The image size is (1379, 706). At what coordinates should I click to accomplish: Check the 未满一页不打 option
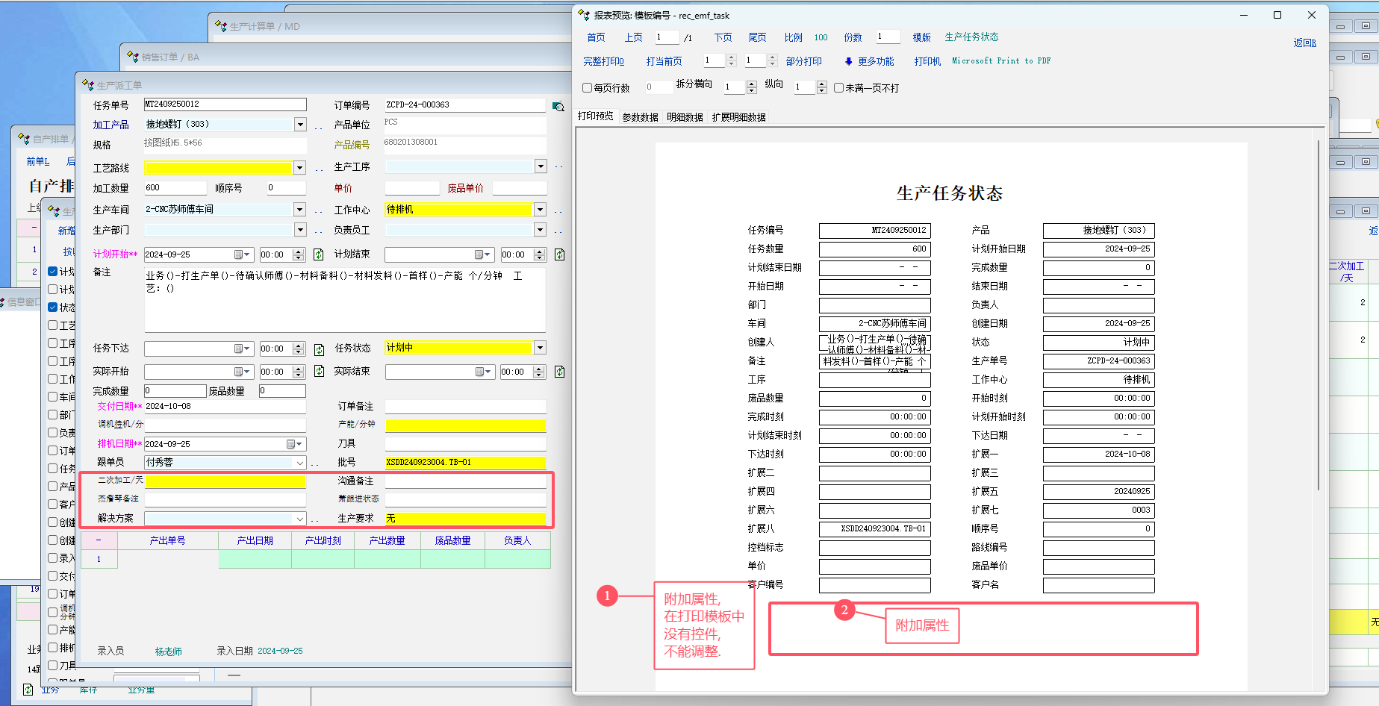(838, 88)
